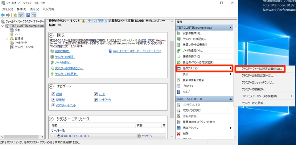Click ヘルプ in actions pane
Image resolution: width=296 pixels, height=145 pixels.
(x=186, y=92)
